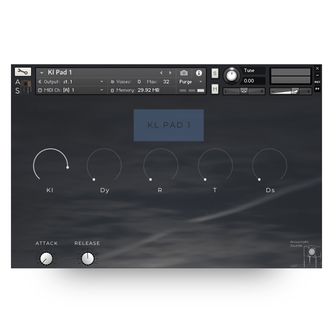This screenshot has height=333, width=333.
Task: Click the camera snapshot icon
Action: 183,72
